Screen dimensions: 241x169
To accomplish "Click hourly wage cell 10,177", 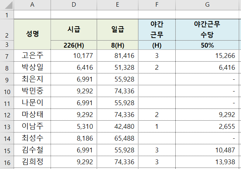I will 74,56.
